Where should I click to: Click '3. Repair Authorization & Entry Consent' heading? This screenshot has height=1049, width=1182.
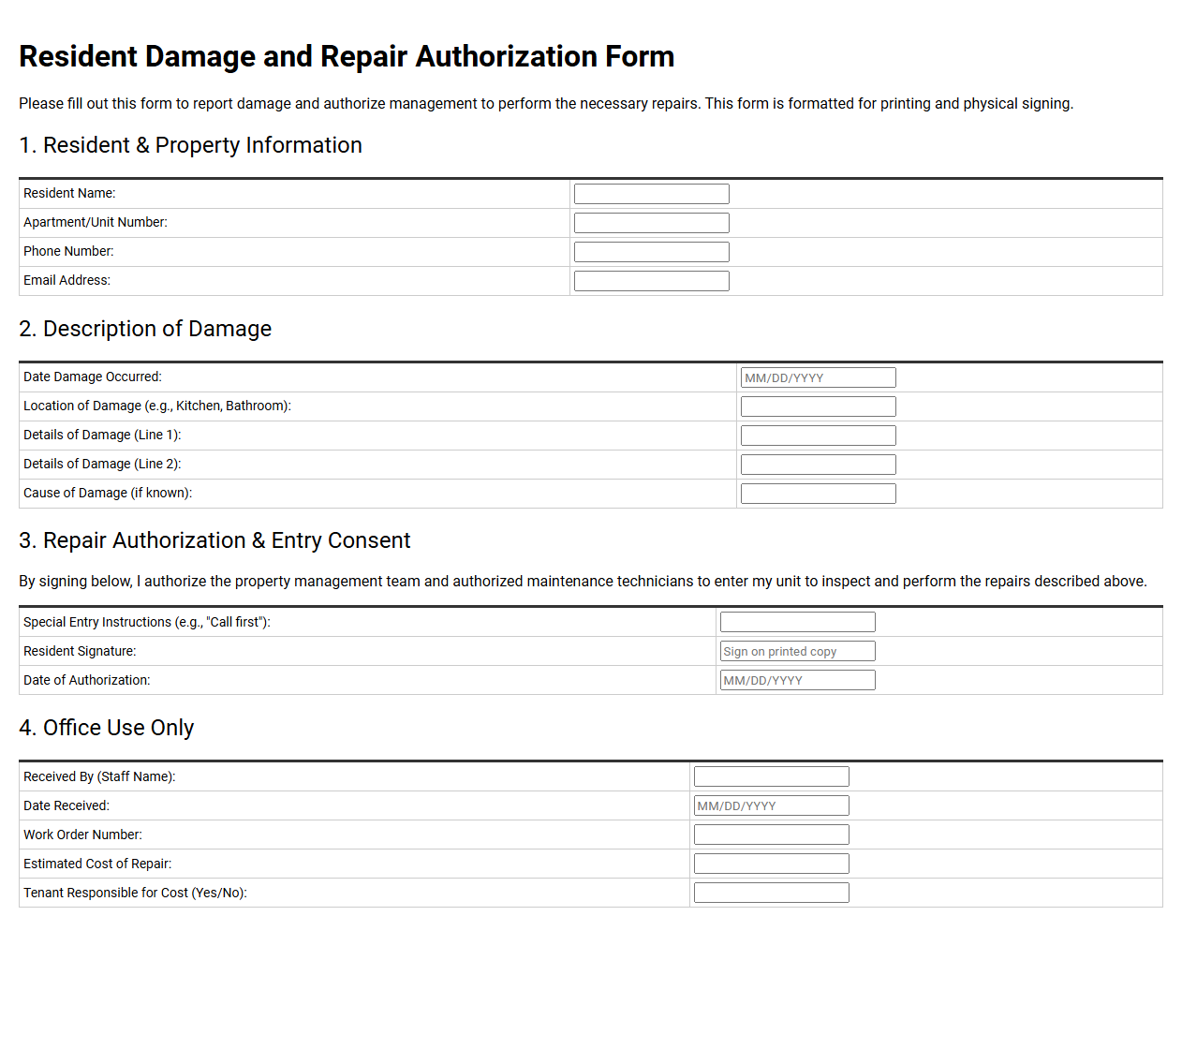click(x=214, y=540)
